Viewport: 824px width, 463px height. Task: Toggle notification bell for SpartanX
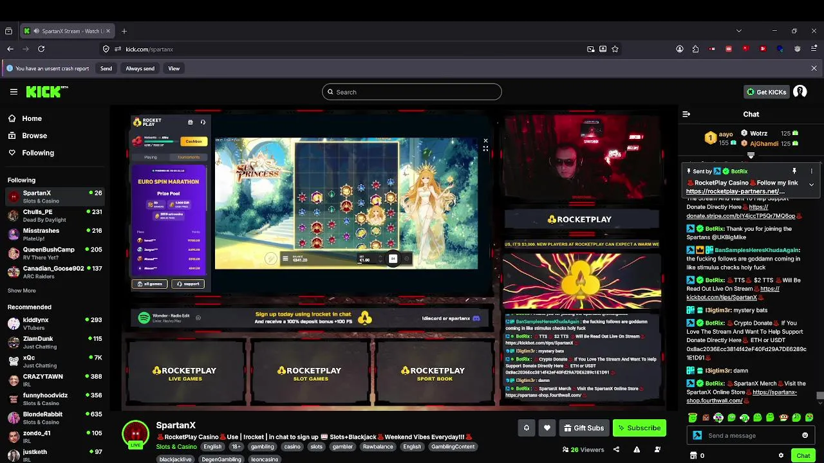(x=526, y=428)
